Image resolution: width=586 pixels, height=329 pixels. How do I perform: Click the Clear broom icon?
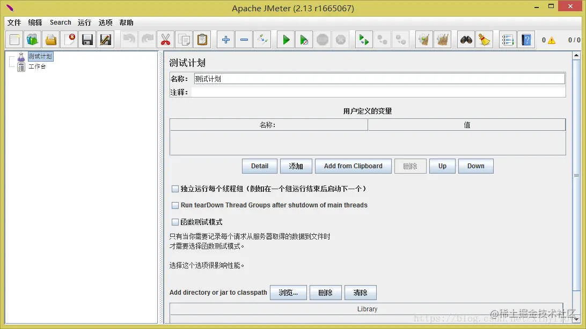[x=424, y=40]
